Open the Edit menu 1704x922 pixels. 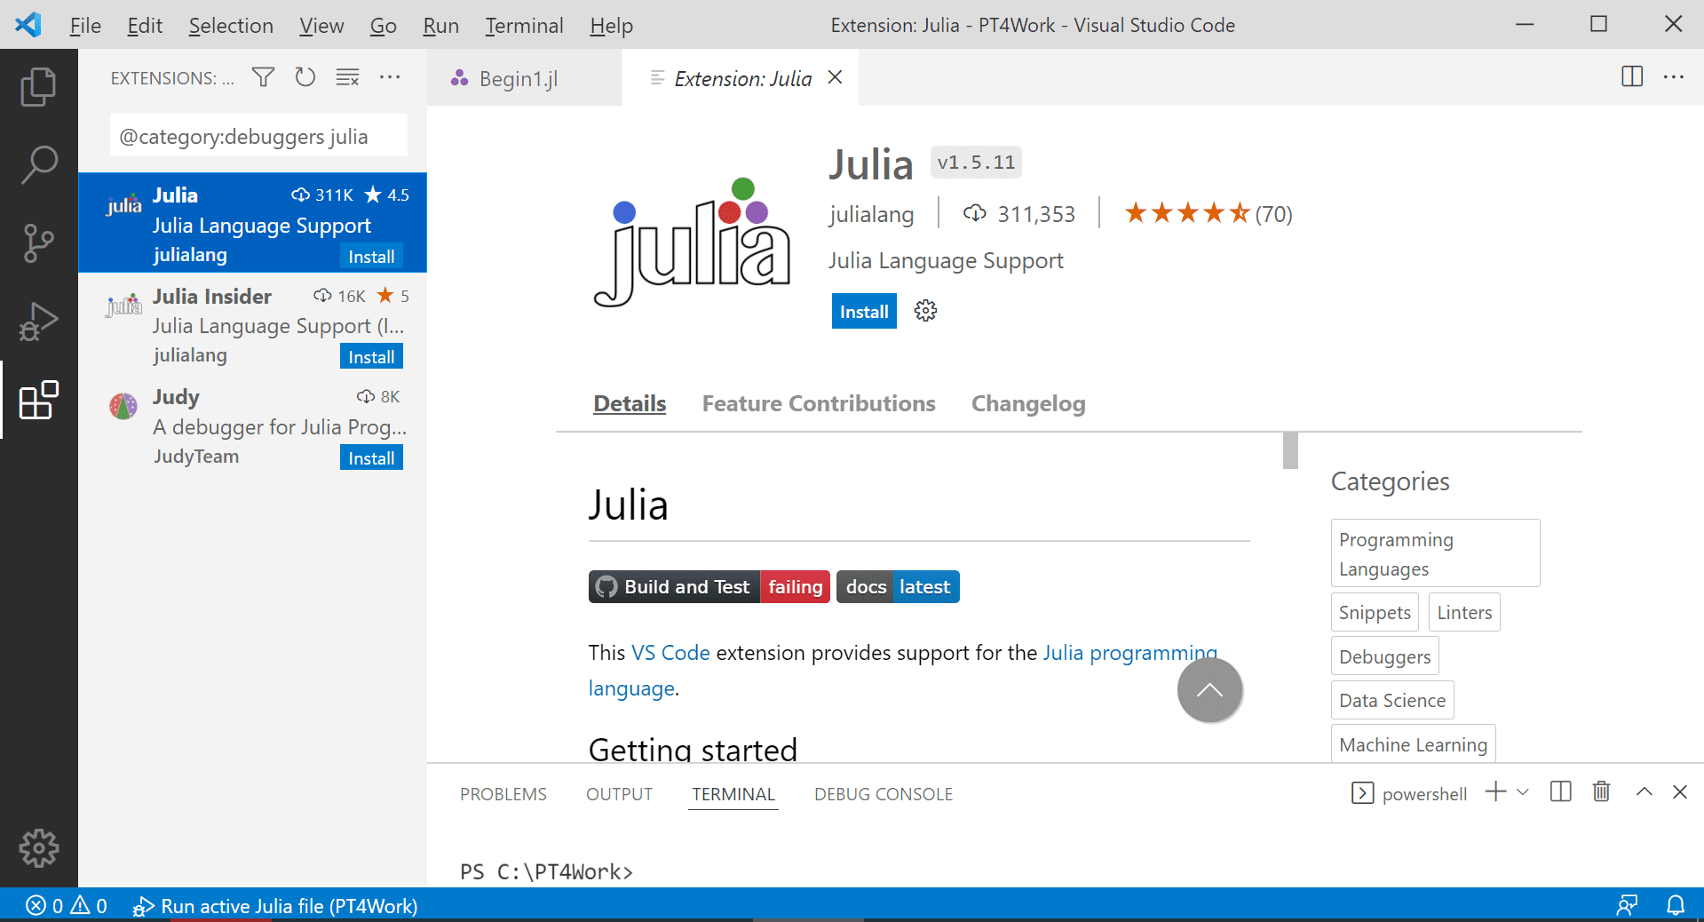point(145,26)
